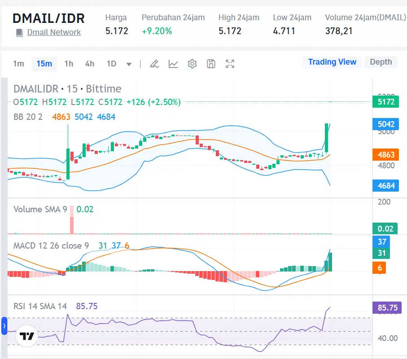This screenshot has height=359, width=407.
Task: Select the 15m timeframe button
Action: [44, 64]
